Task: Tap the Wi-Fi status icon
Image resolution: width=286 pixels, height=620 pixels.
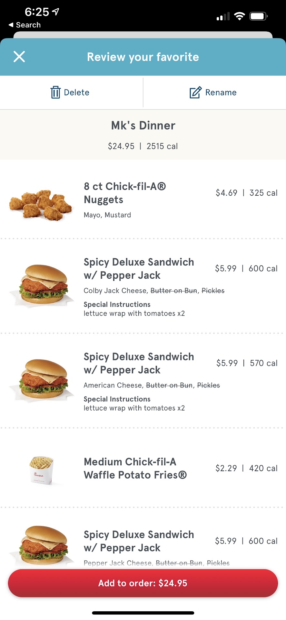Action: [239, 16]
